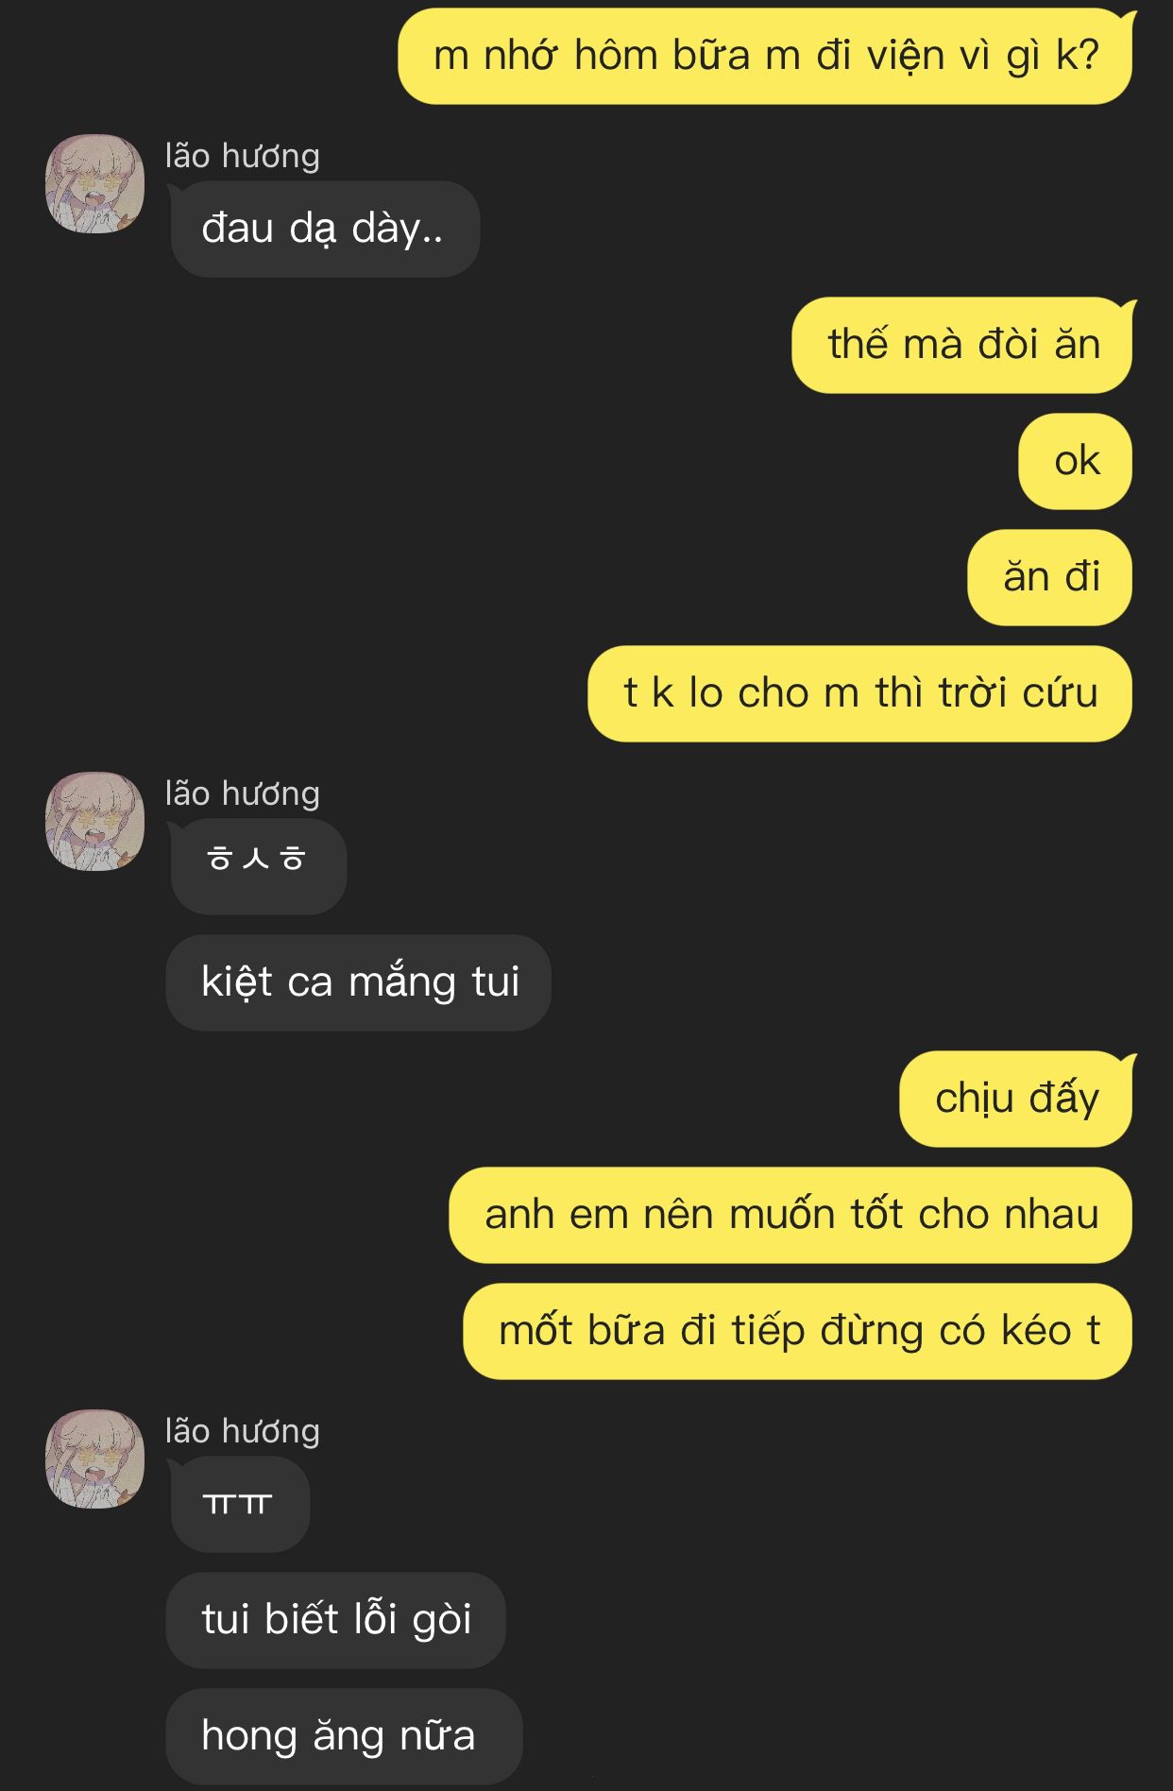Tap the sender name "lão hương" above ㅎㅅㅎ
Image resolution: width=1173 pixels, height=1791 pixels.
[243, 793]
